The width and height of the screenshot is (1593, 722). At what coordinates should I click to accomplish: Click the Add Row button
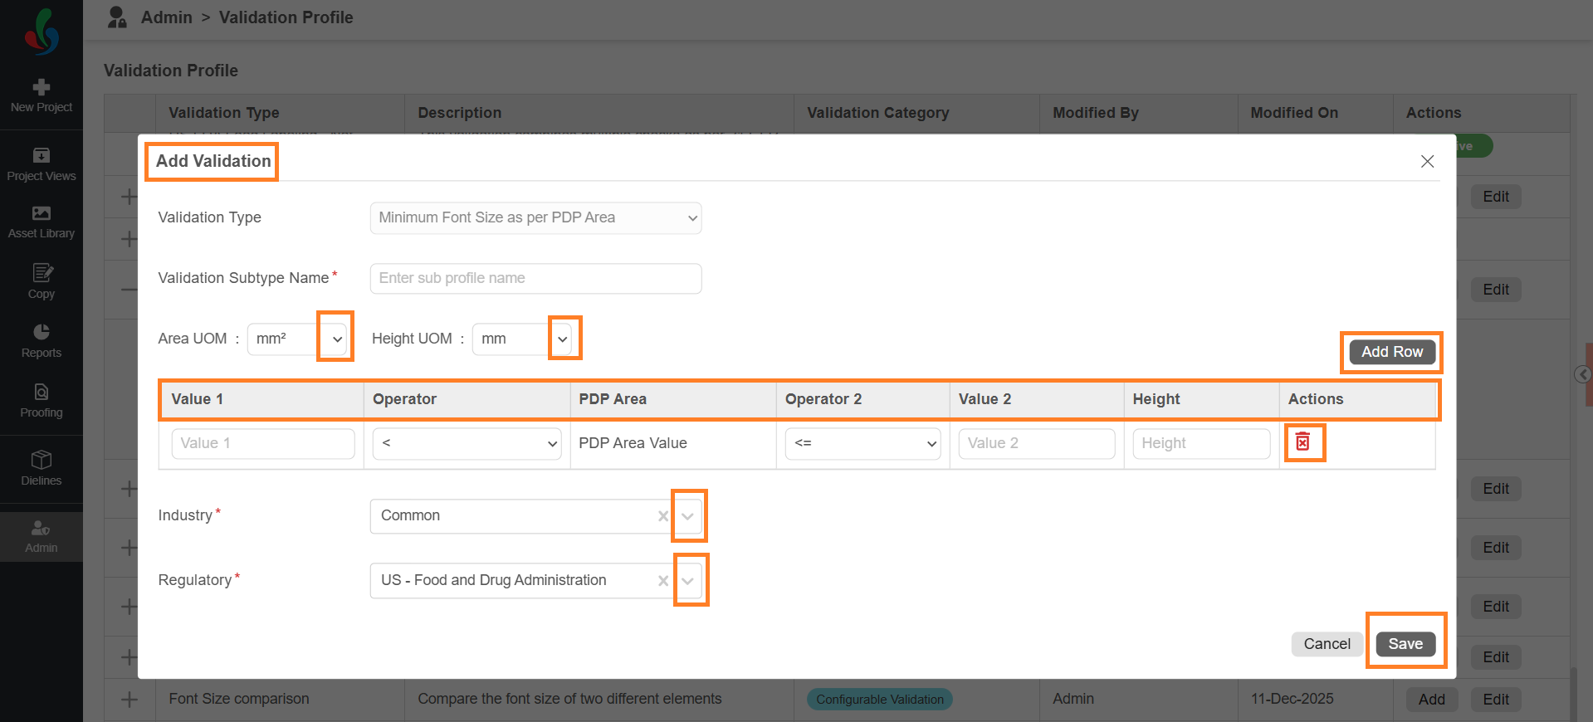tap(1391, 352)
